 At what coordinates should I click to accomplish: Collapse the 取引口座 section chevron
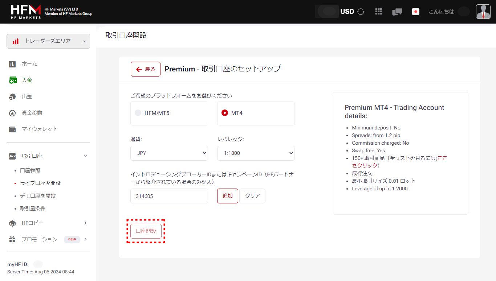tap(86, 156)
